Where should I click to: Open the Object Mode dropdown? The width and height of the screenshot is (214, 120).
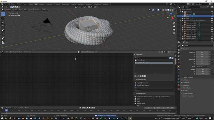tap(7, 10)
